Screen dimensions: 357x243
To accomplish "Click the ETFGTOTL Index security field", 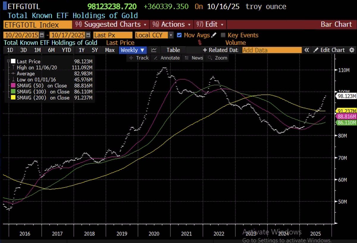I will click(37, 25).
